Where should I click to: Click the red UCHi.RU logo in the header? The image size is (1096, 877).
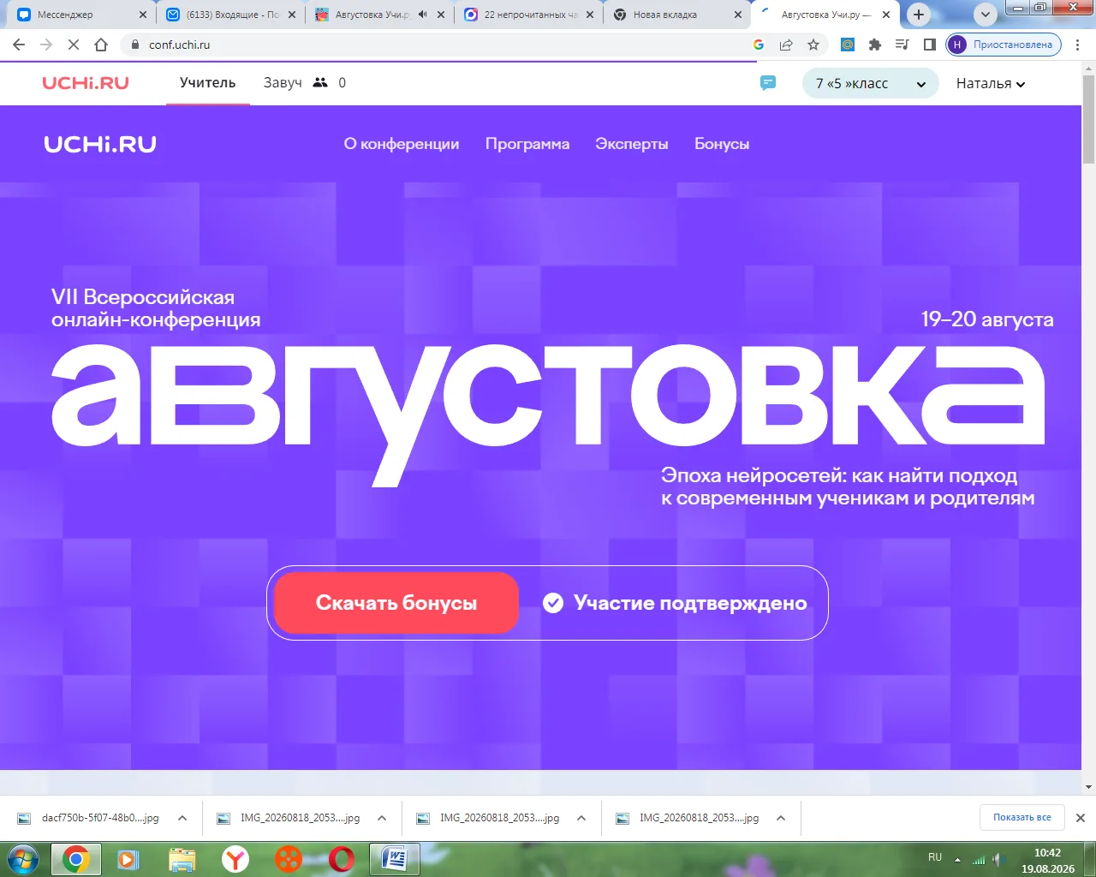(86, 83)
